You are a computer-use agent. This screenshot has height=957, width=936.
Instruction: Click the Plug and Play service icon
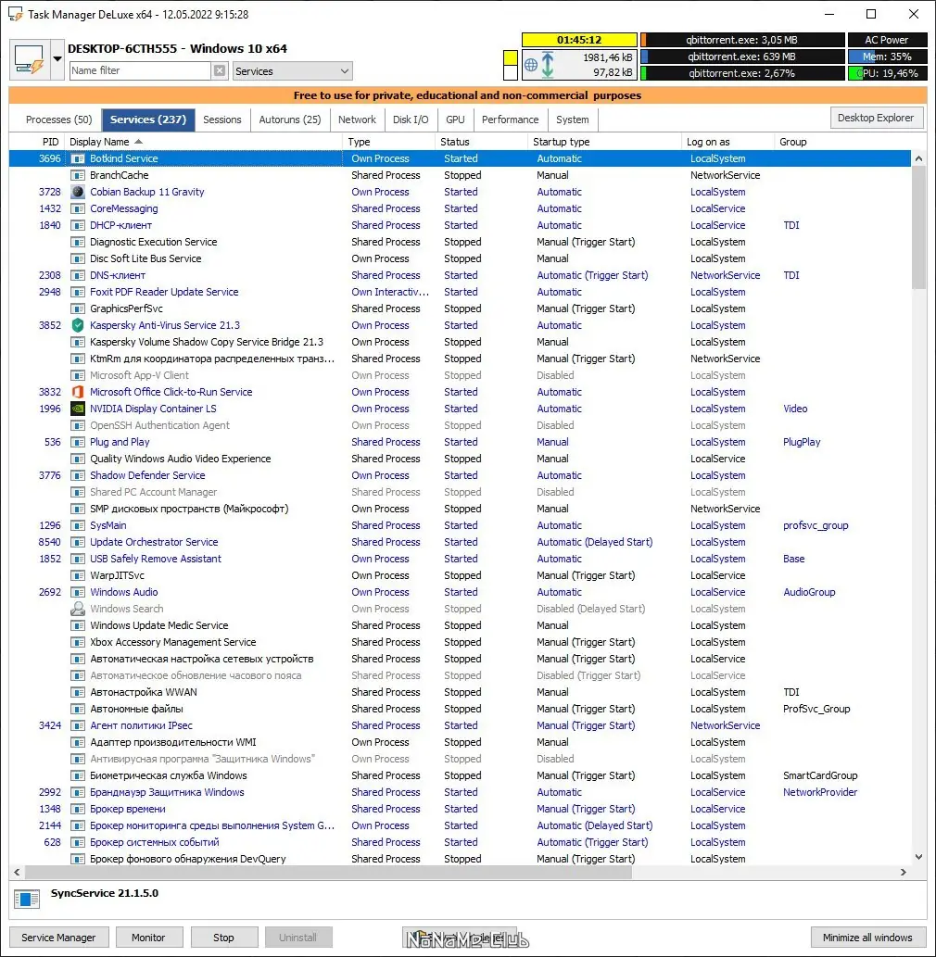pyautogui.click(x=78, y=442)
